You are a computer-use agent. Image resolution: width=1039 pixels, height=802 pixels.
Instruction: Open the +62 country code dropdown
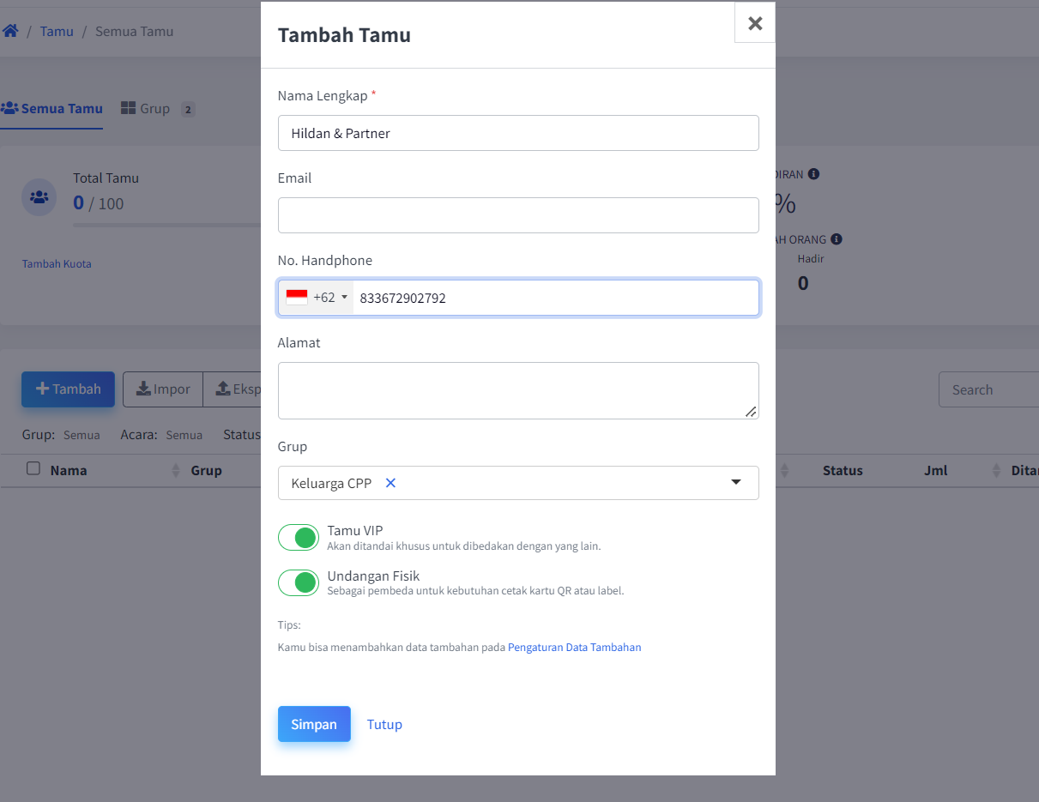coord(316,298)
